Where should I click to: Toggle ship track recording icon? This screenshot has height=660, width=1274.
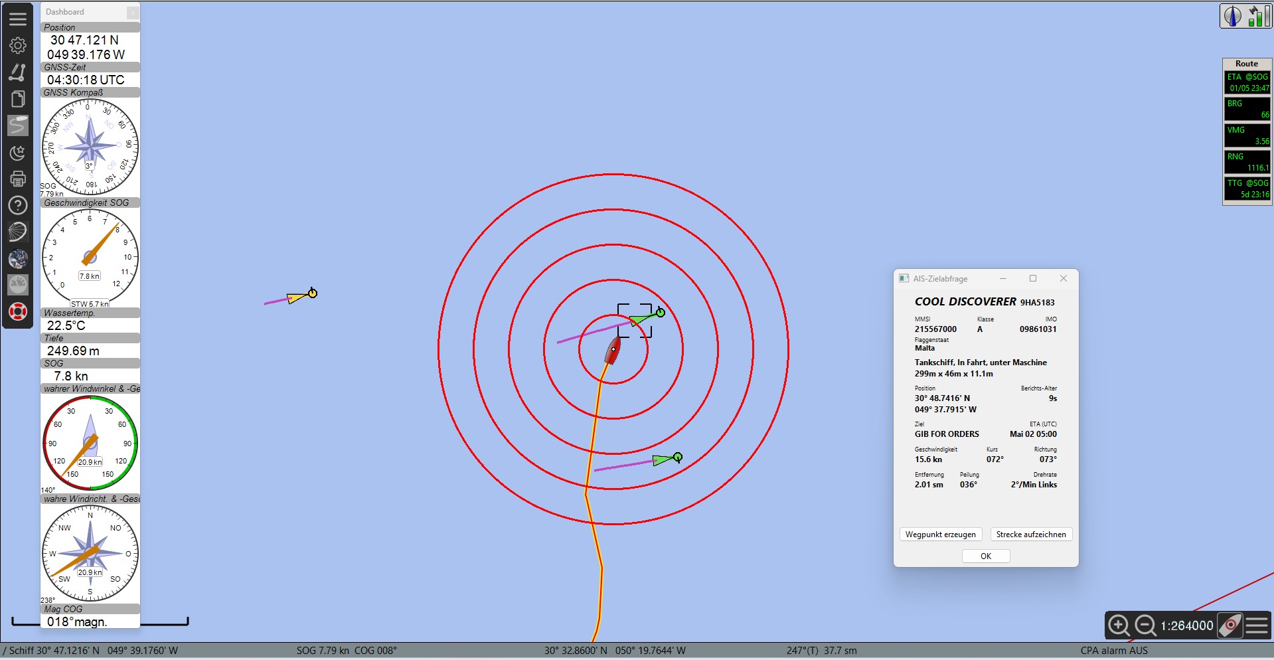(18, 125)
